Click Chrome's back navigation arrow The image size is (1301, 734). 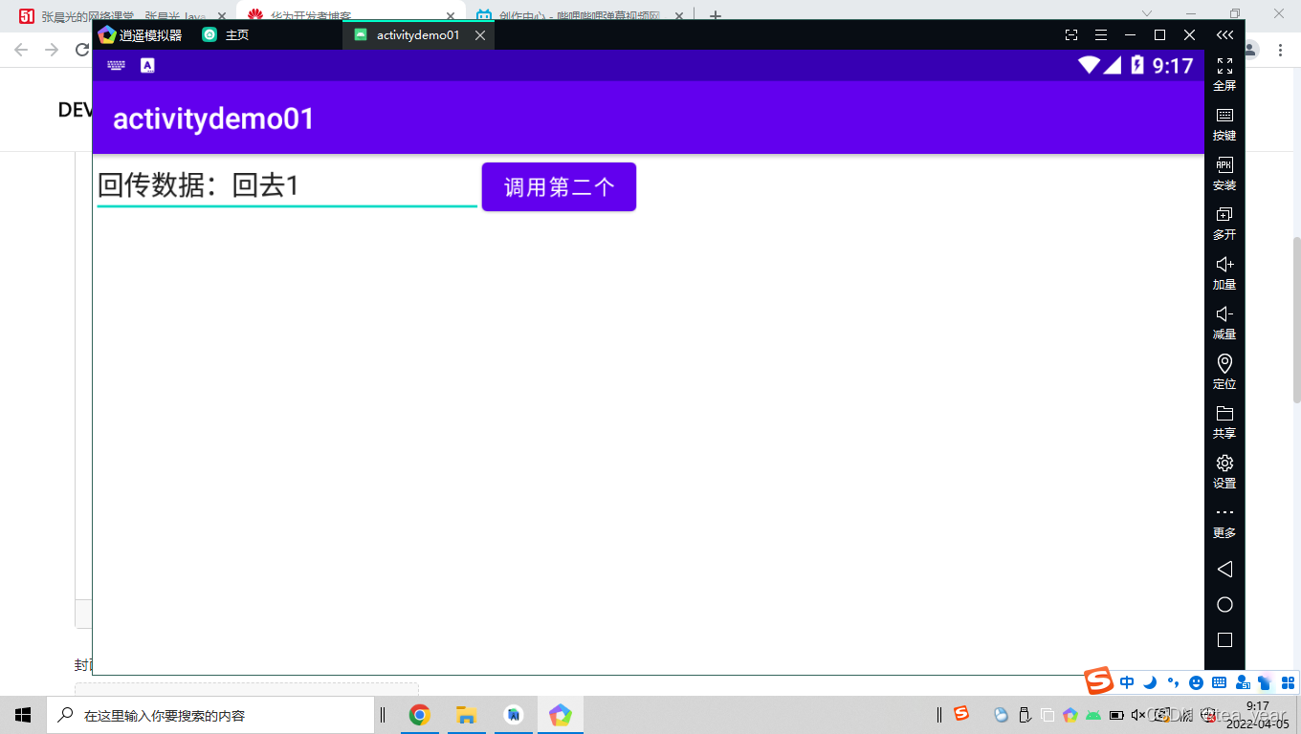point(21,50)
